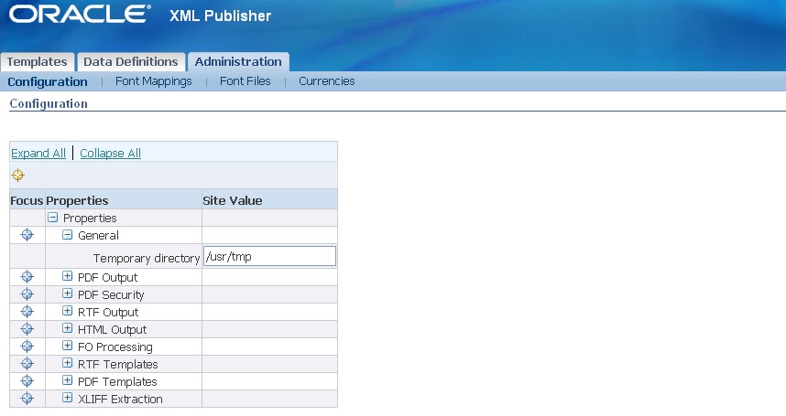This screenshot has height=416, width=786.
Task: Click the Site Value column header
Action: pyautogui.click(x=233, y=200)
